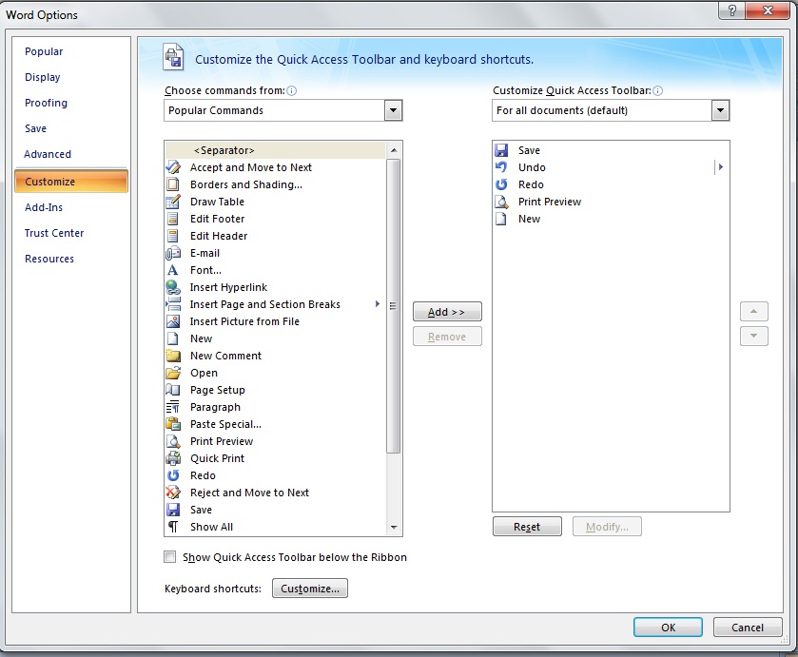Click the help question mark icon in title bar
The image size is (798, 657).
coord(732,11)
